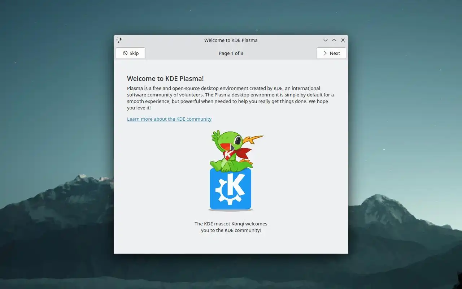The height and width of the screenshot is (289, 462).
Task: Maximize the Welcome to KDE Plasma window
Action: [x=334, y=40]
